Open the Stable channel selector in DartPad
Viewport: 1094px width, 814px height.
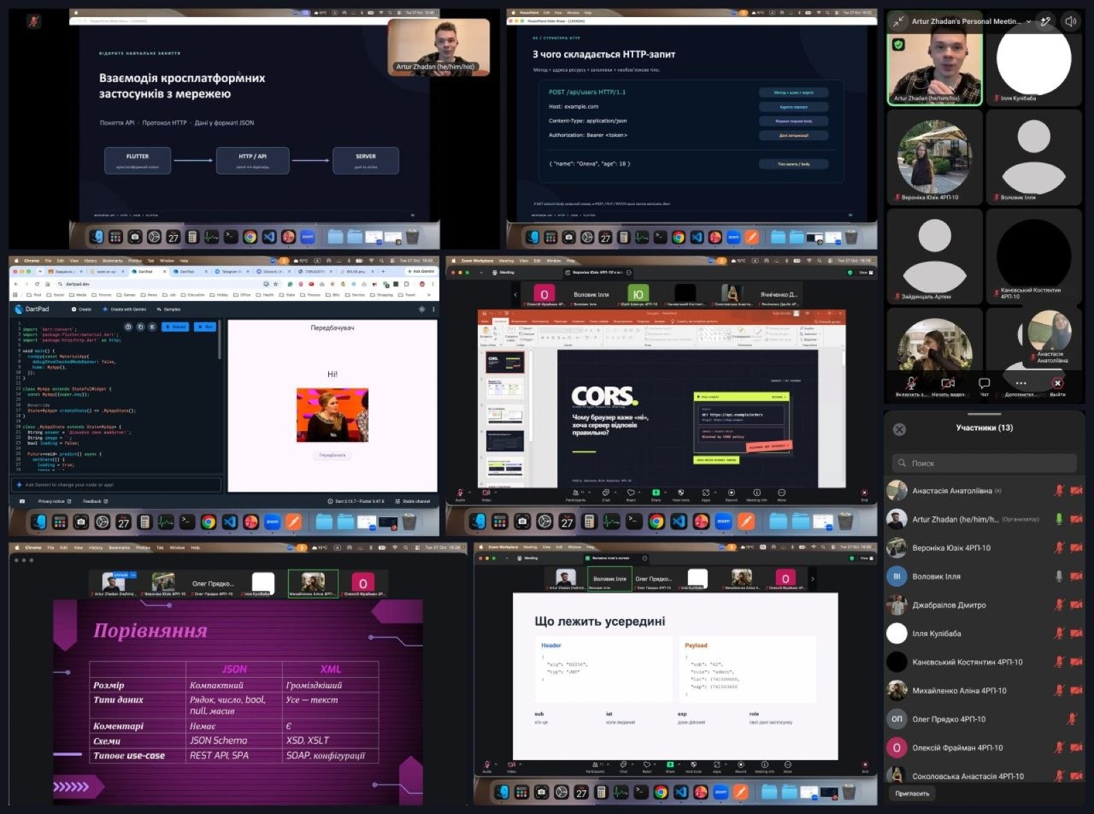pyautogui.click(x=412, y=501)
